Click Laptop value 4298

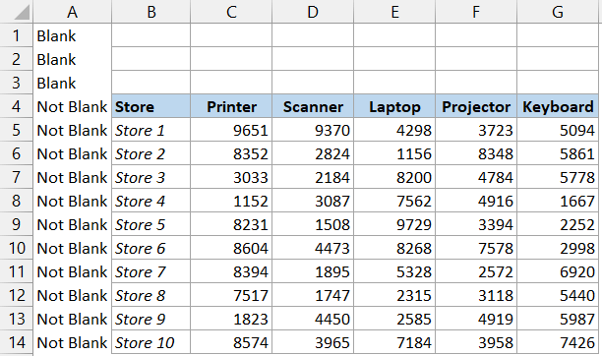(x=394, y=130)
